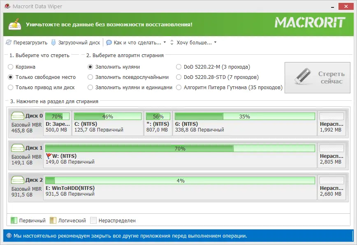The image size is (357, 245).
Task: Click the Диск 2 drive icon
Action: click(18, 180)
